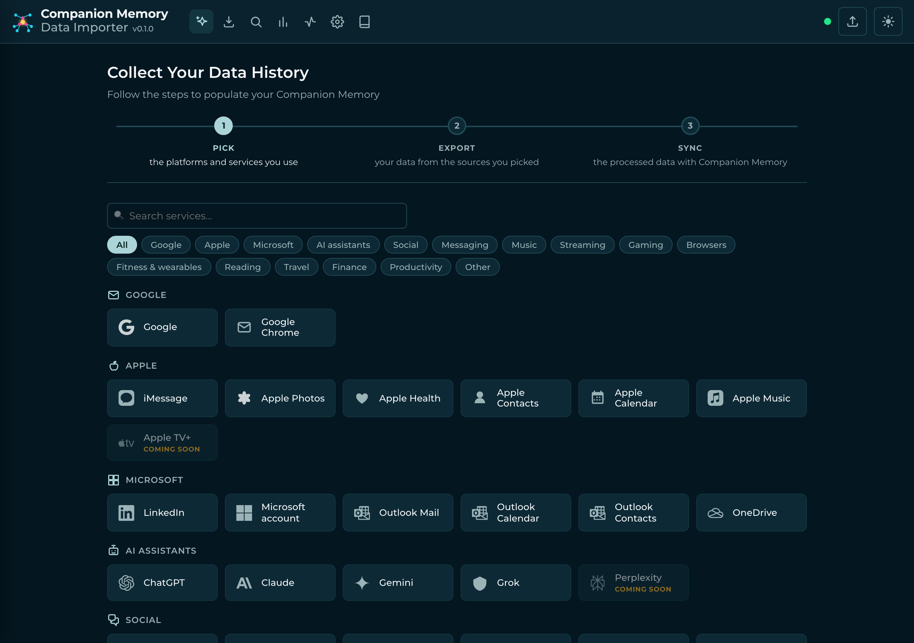This screenshot has height=643, width=914.
Task: Open the search magnifier icon in header
Action: coord(256,21)
